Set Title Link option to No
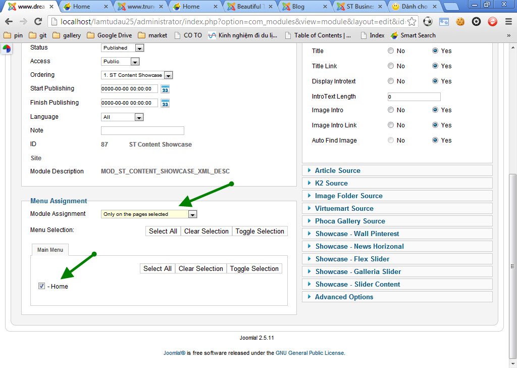The height and width of the screenshot is (368, 517). tap(391, 66)
